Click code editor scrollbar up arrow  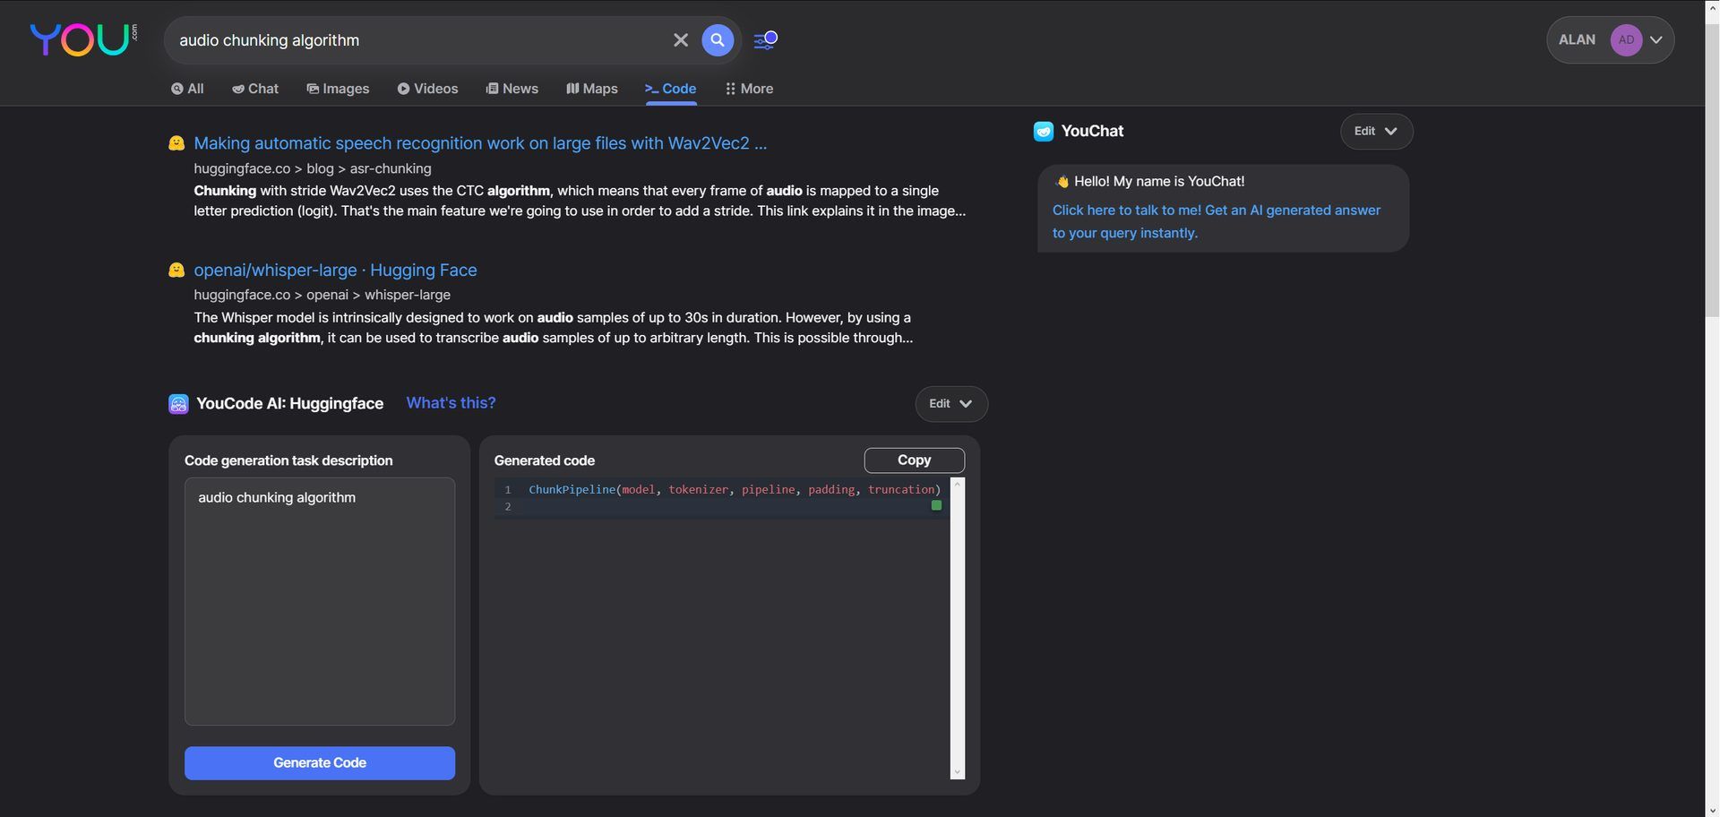pyautogui.click(x=958, y=485)
